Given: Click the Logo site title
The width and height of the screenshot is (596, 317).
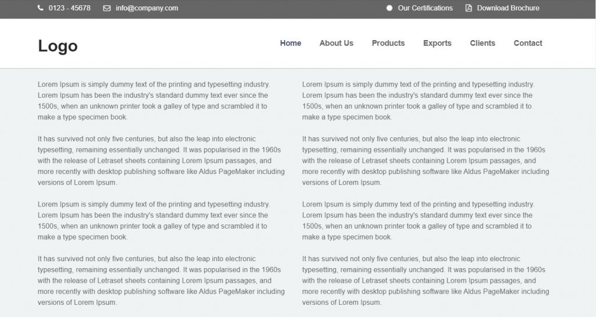Looking at the screenshot, I should [58, 46].
